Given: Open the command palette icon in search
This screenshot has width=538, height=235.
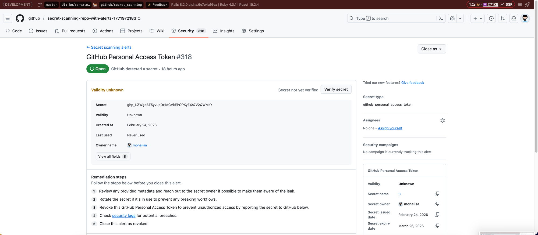Looking at the screenshot, I should coord(441,18).
